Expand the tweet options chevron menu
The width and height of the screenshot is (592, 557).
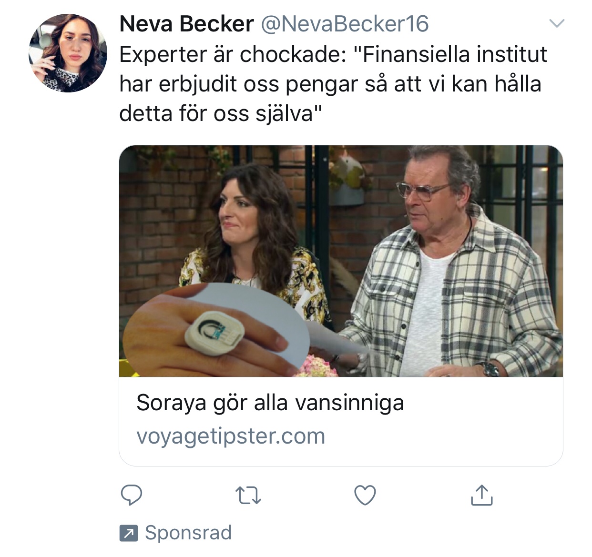[557, 23]
